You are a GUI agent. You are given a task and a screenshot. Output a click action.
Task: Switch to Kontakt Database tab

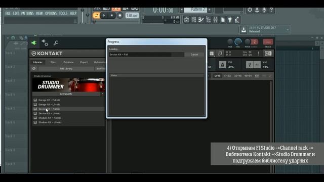click(x=68, y=62)
